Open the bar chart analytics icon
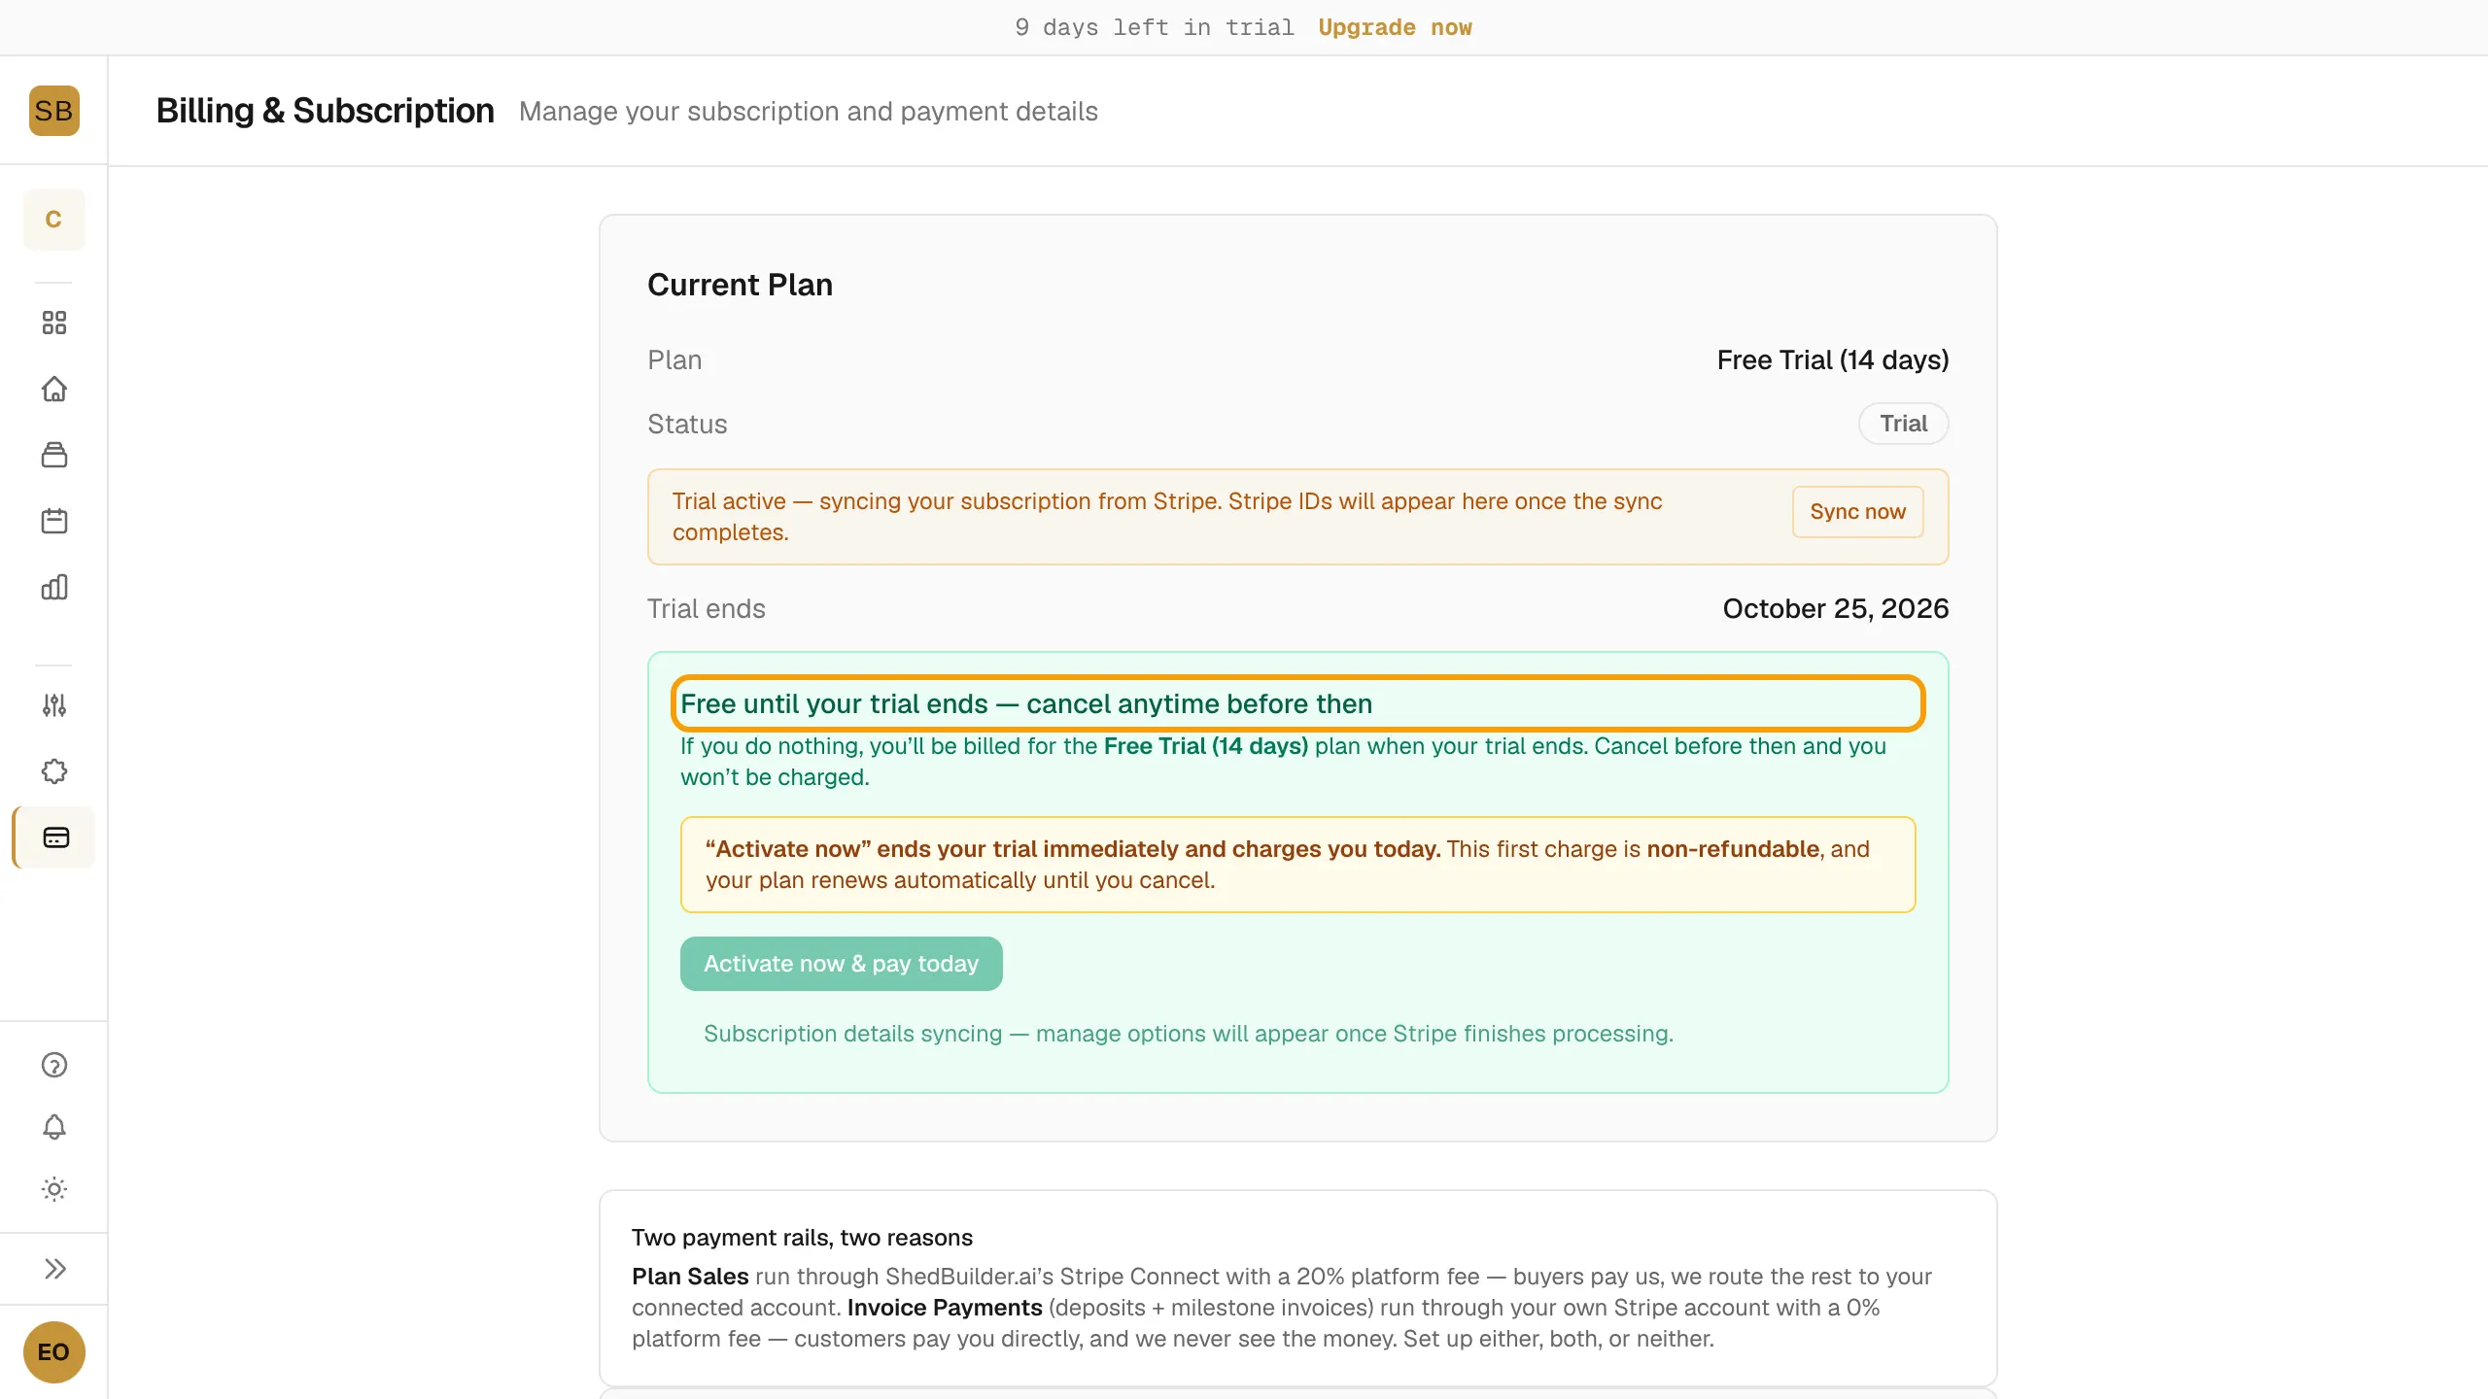This screenshot has width=2488, height=1399. coord(54,587)
